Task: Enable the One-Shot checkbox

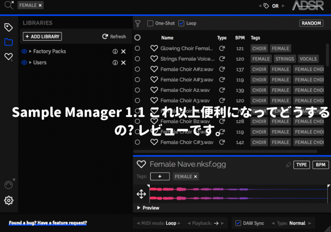Action: tap(150, 23)
